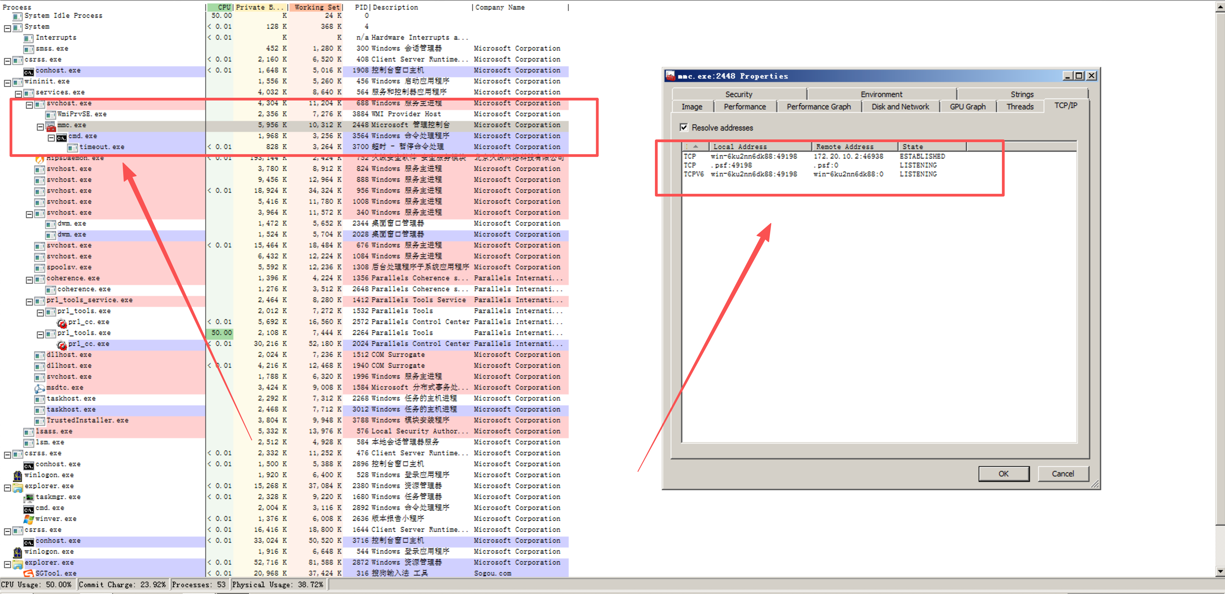Collapse the wininit.exe tree node
1225x594 pixels.
[x=7, y=83]
